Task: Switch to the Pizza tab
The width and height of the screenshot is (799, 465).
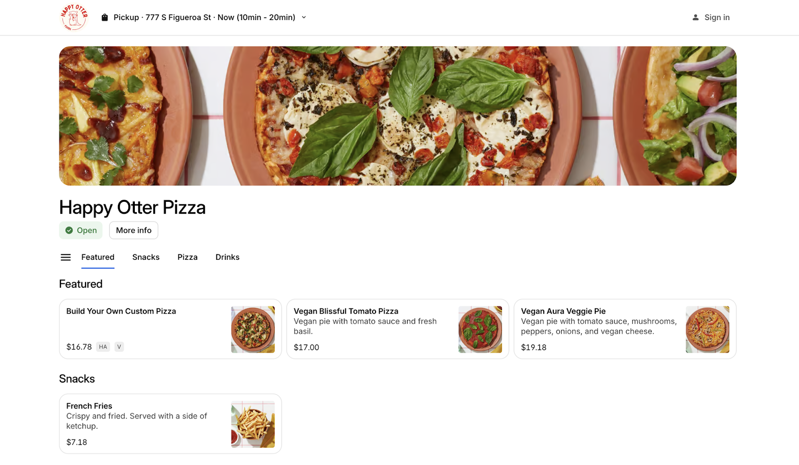Action: (187, 257)
